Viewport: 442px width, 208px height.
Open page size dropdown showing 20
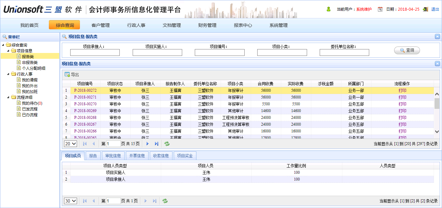tap(71, 144)
